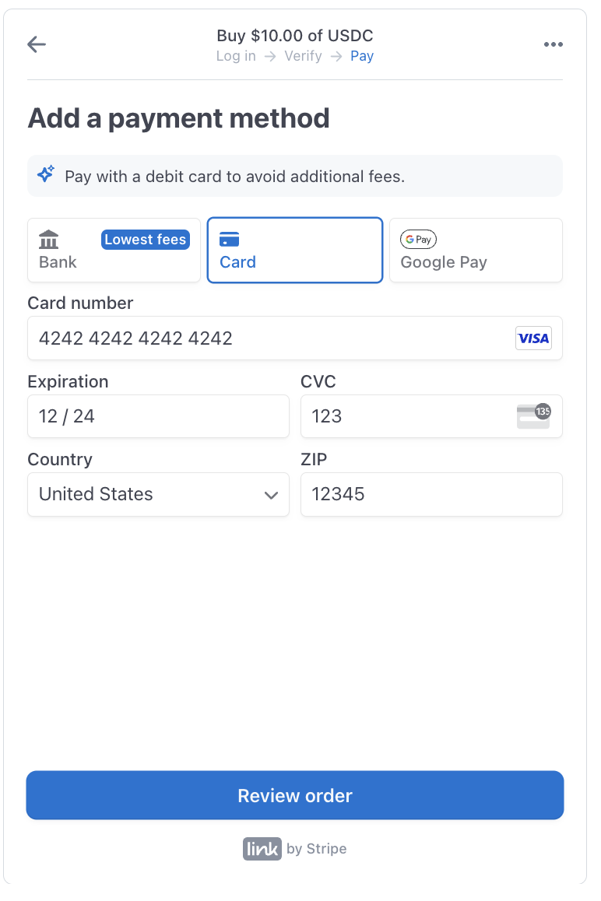The image size is (601, 901).
Task: Select Bank as the payment method
Action: (x=113, y=250)
